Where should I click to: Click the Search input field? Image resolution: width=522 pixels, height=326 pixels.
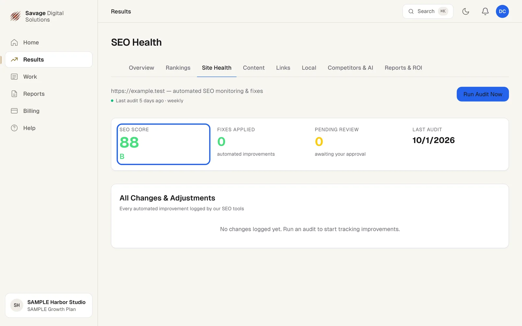coord(428,11)
